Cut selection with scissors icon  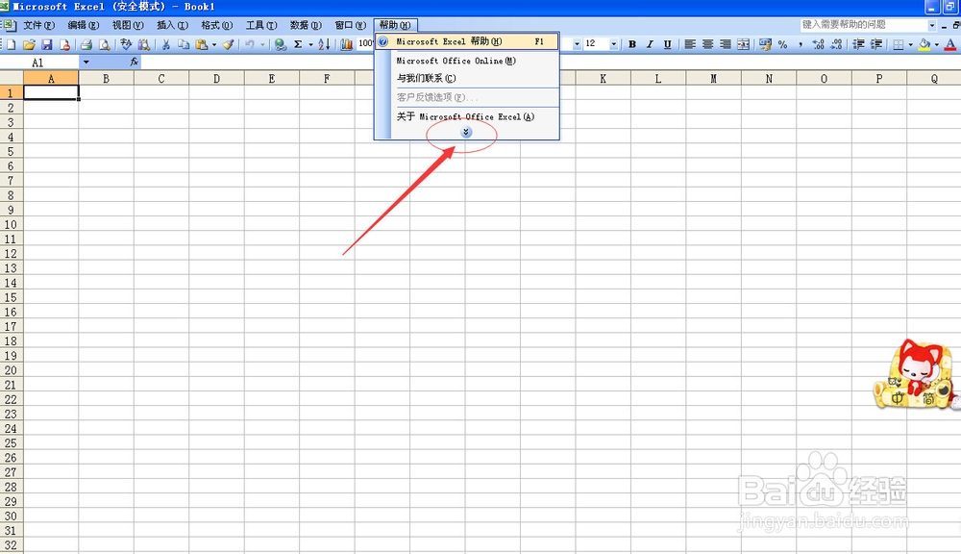click(165, 44)
